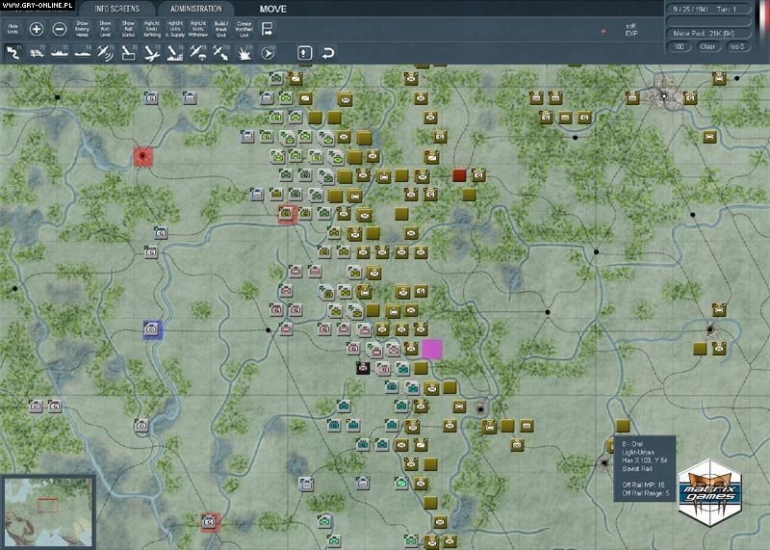770x550 pixels.
Task: Select the F2 Rail move mode icon
Action: (x=37, y=53)
